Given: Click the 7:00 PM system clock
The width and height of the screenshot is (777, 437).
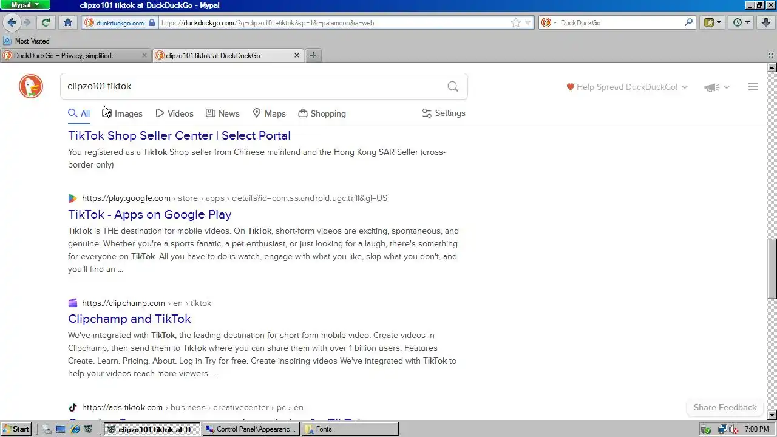Looking at the screenshot, I should [756, 429].
